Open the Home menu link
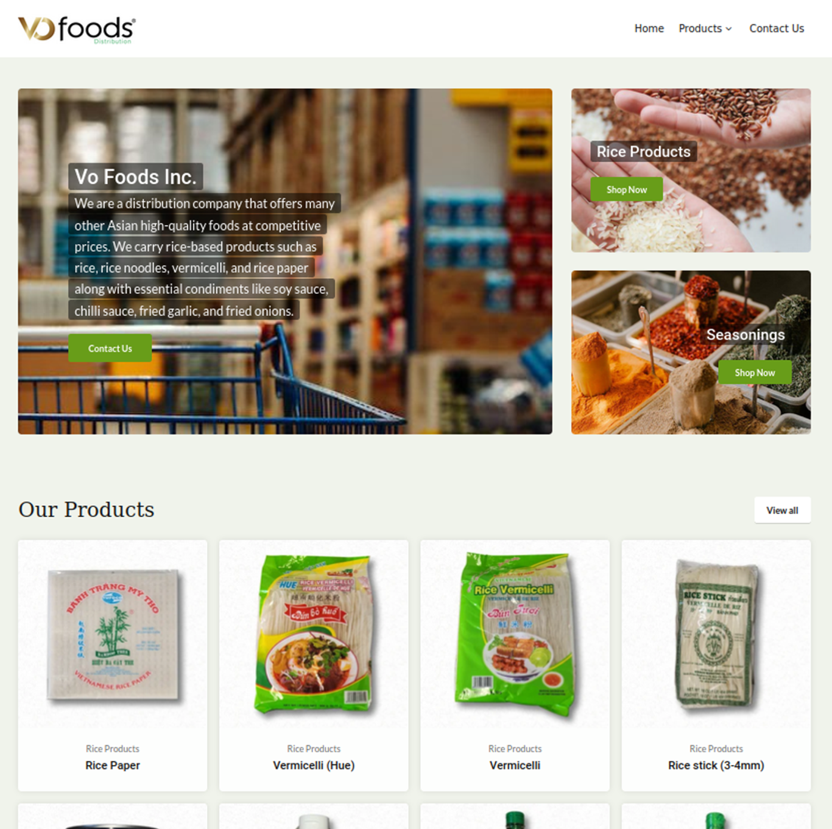 [649, 29]
